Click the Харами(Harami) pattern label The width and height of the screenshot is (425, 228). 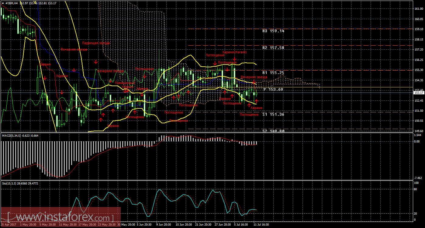(234, 52)
